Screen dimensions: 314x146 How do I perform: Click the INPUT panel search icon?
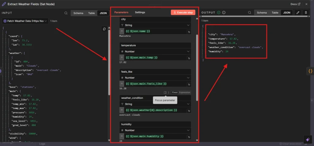coord(66,13)
